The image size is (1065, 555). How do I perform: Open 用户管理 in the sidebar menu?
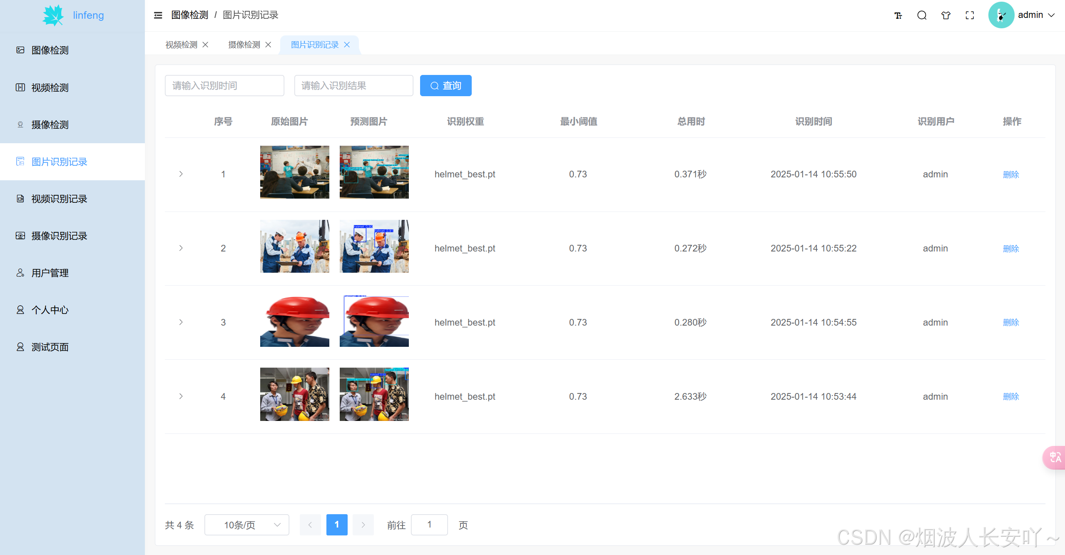click(x=72, y=273)
